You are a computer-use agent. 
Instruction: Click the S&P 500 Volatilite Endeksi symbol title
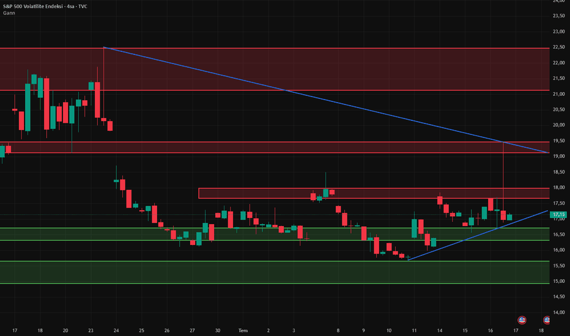[x=45, y=6]
